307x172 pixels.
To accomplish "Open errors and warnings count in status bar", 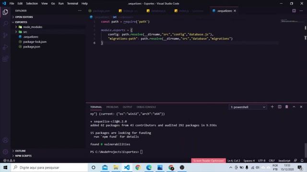I will [9, 161].
